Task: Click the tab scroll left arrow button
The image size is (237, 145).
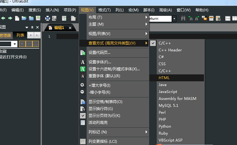Action: (31, 35)
